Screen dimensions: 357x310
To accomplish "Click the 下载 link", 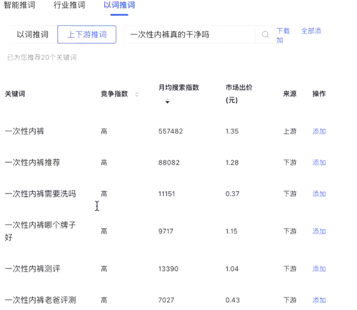I will pos(283,31).
